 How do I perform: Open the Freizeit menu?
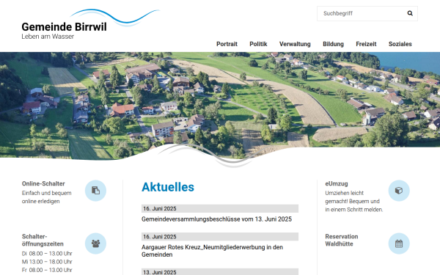[x=366, y=44]
